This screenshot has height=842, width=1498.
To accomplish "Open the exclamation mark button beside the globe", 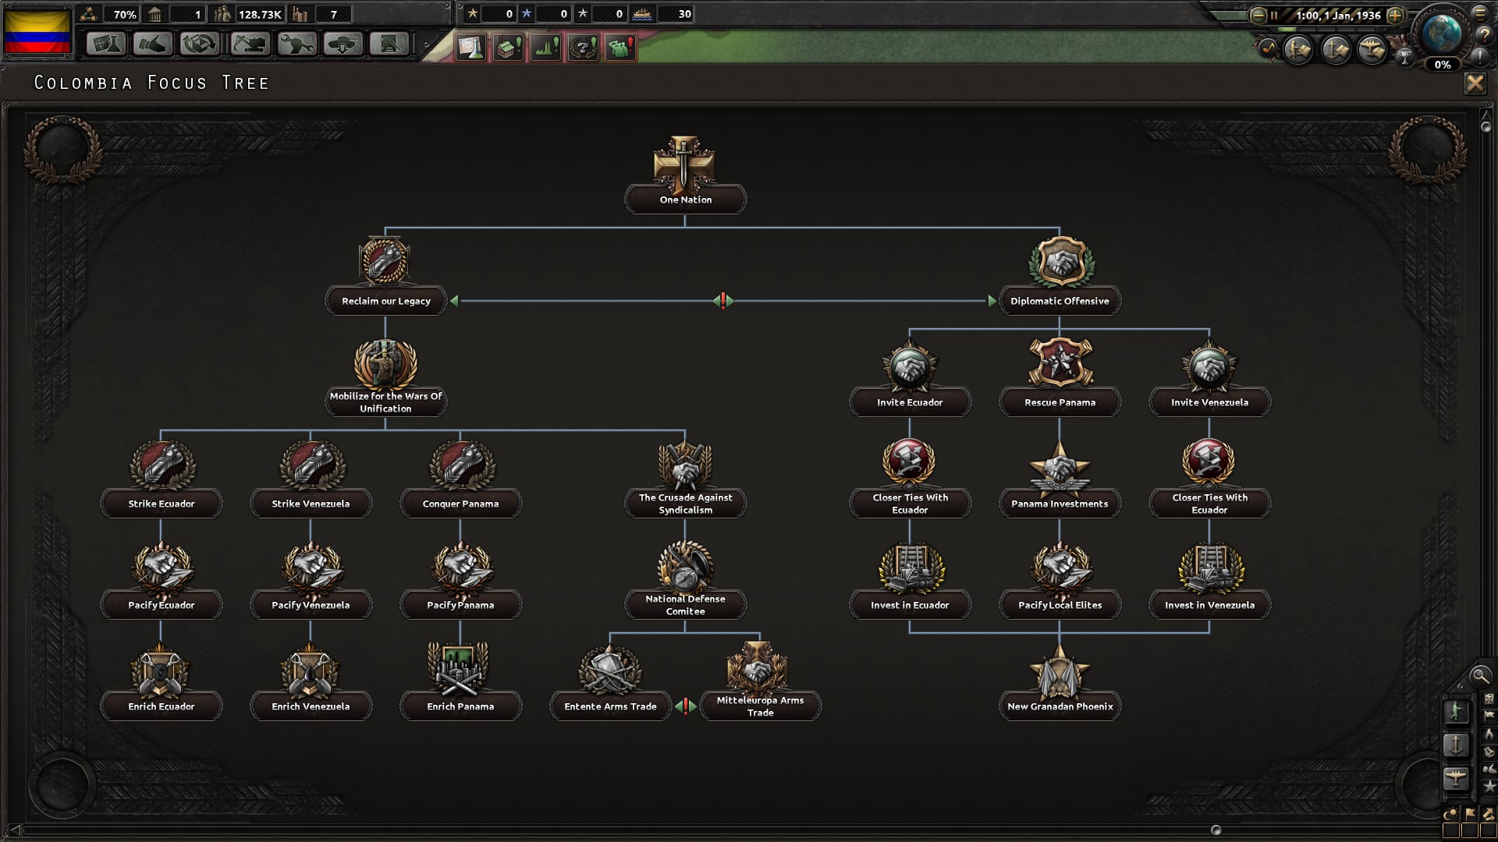I will (x=1480, y=56).
